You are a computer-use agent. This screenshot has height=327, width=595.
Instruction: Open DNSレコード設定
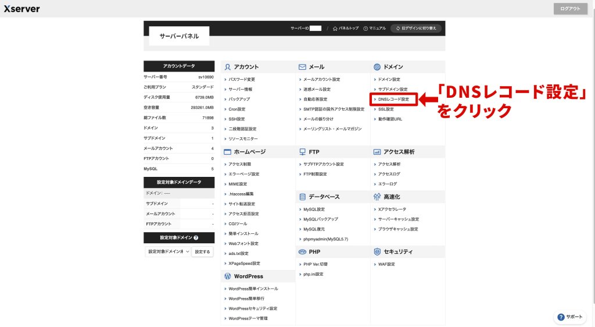(393, 99)
